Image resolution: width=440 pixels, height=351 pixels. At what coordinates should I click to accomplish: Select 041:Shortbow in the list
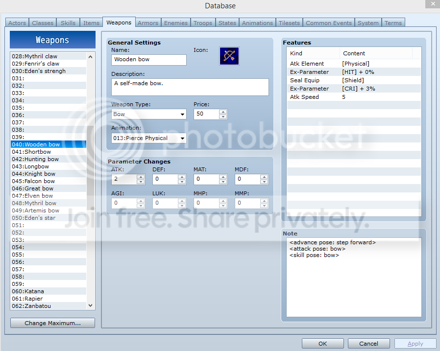point(49,152)
